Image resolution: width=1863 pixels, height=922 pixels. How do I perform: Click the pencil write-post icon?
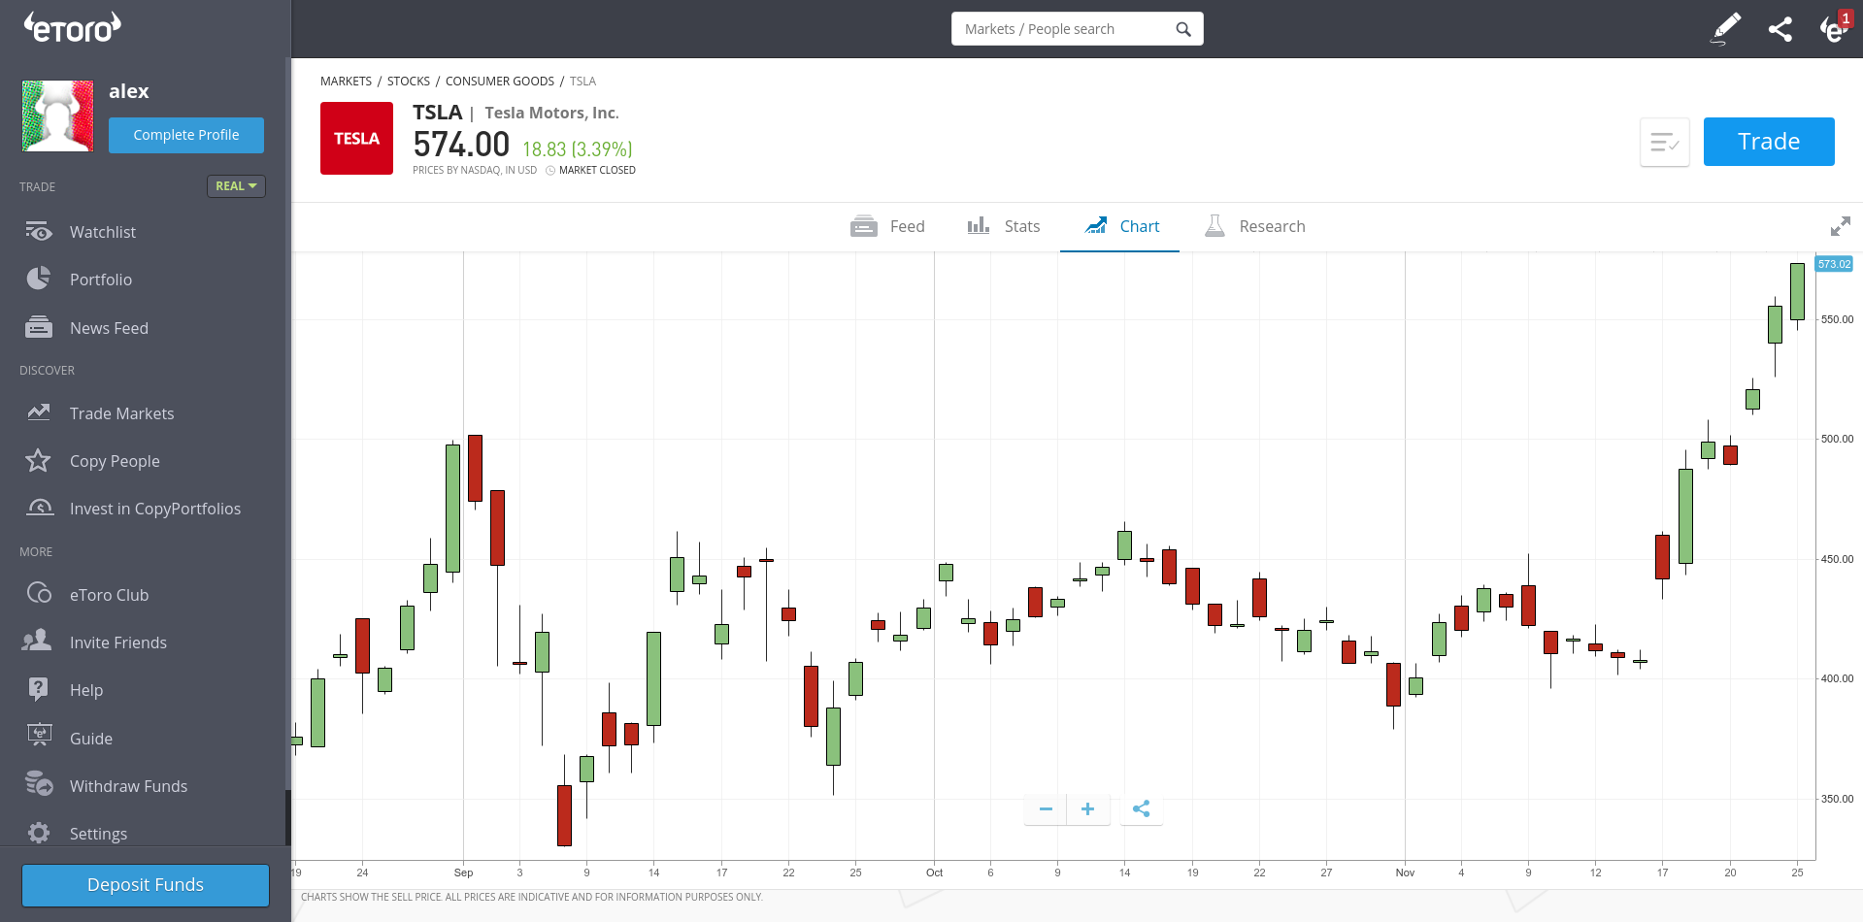point(1725,29)
